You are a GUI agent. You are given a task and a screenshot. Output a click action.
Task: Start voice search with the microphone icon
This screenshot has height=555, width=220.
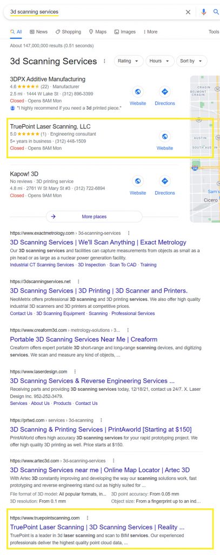click(203, 12)
